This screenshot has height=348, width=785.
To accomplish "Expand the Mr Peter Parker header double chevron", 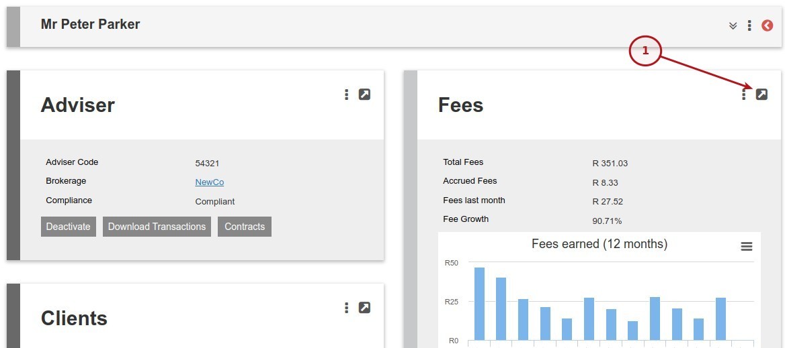I will tap(733, 26).
